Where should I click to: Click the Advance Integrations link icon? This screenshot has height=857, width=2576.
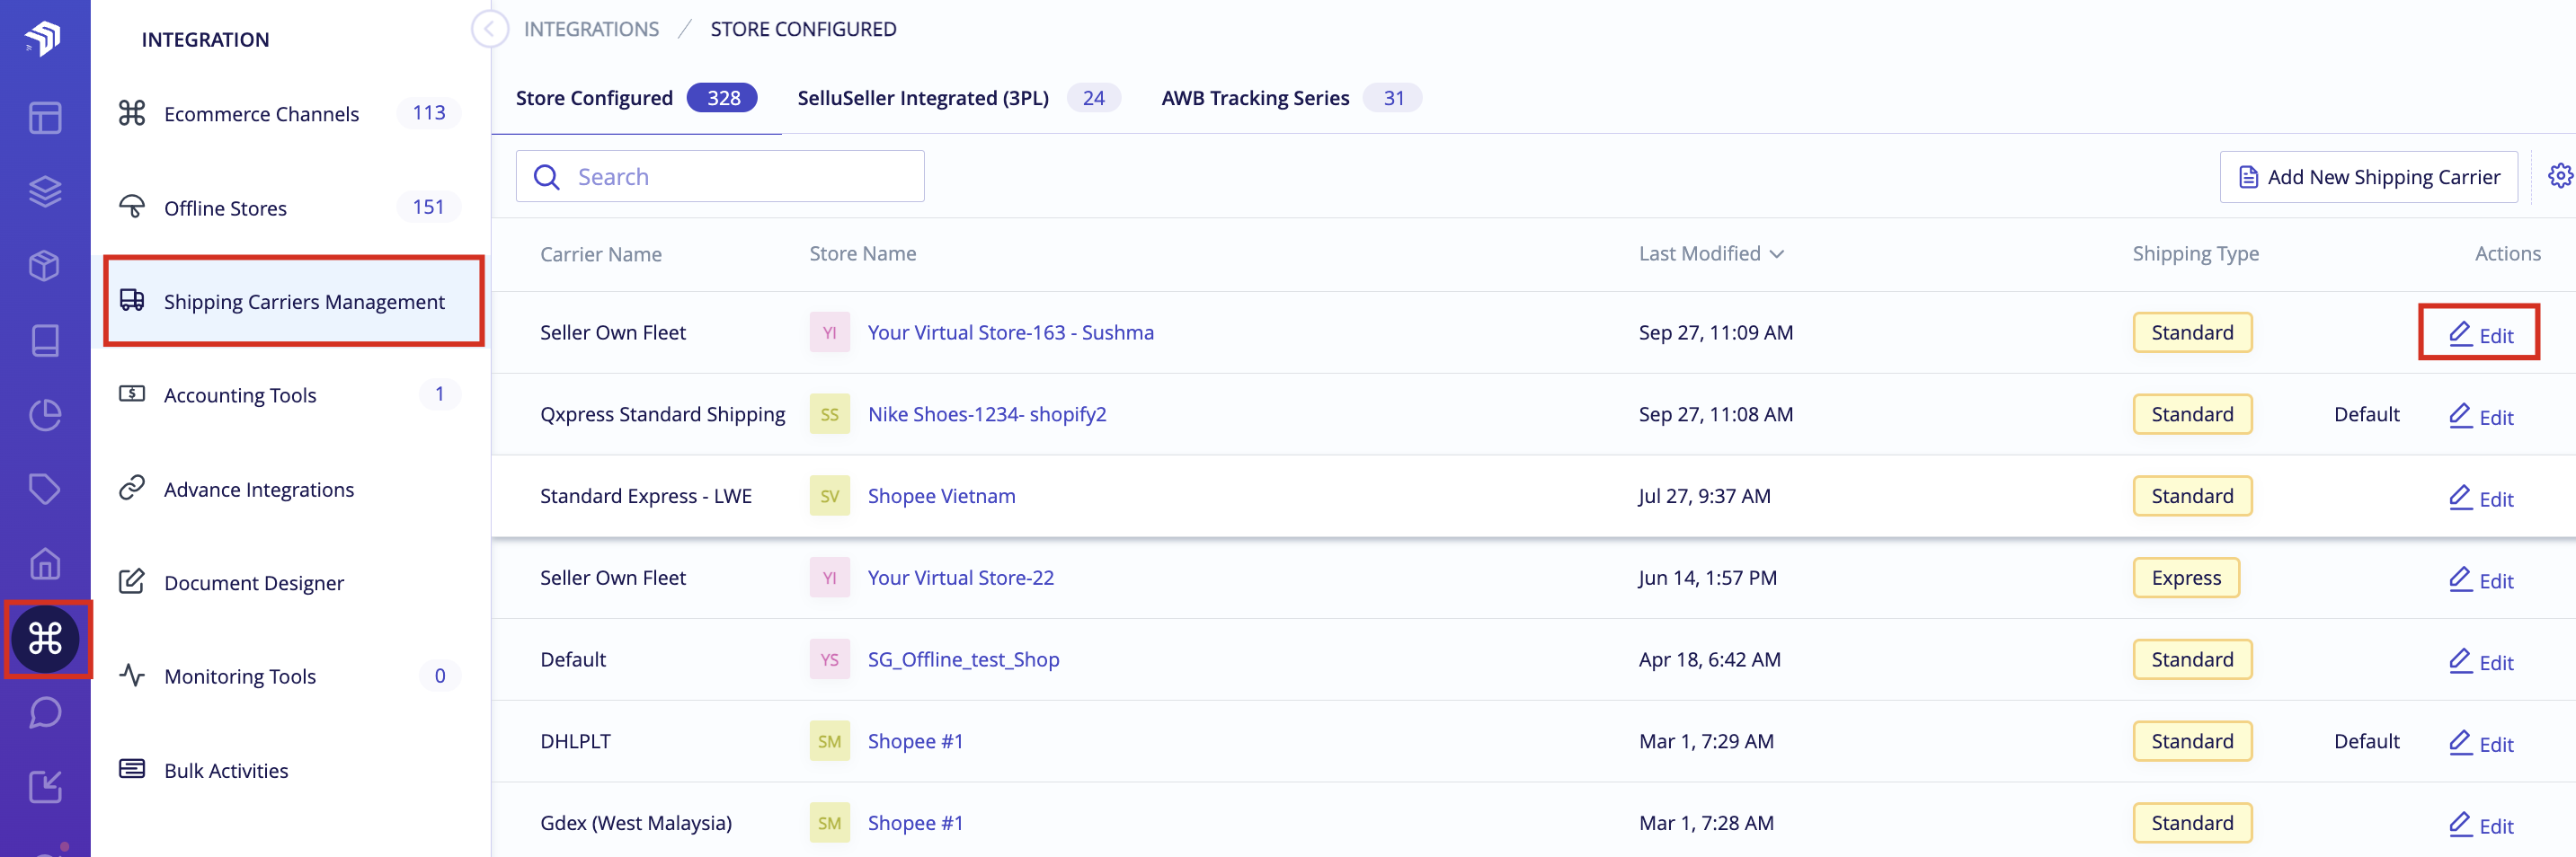point(132,488)
